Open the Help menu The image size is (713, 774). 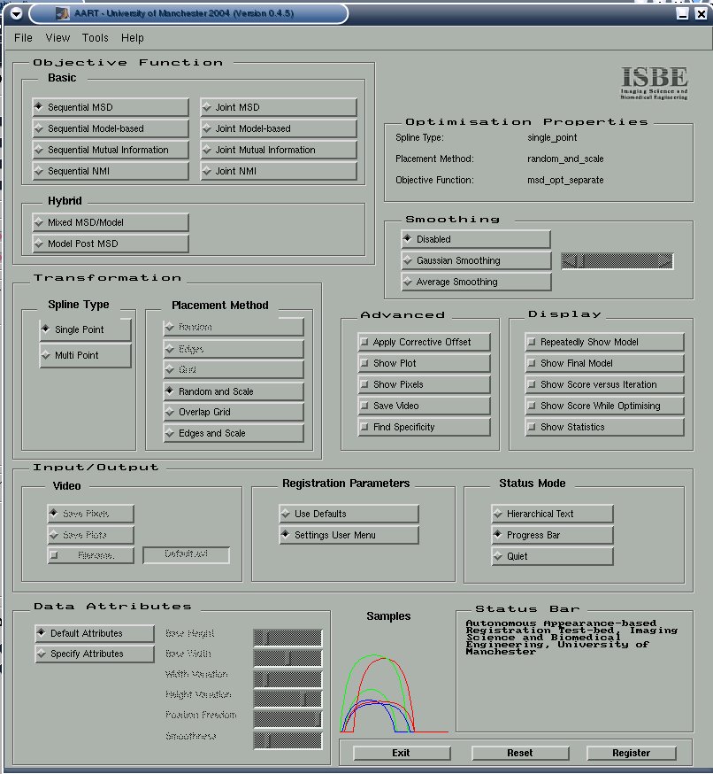(133, 37)
